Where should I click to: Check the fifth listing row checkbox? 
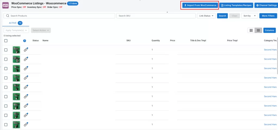(6, 87)
